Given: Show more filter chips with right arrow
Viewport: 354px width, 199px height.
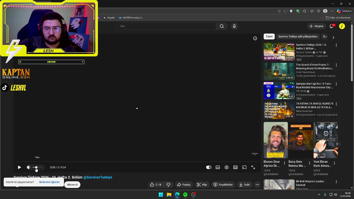Looking at the screenshot, I should click(x=333, y=37).
